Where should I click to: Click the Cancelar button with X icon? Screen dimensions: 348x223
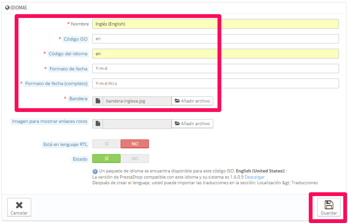pos(19,207)
